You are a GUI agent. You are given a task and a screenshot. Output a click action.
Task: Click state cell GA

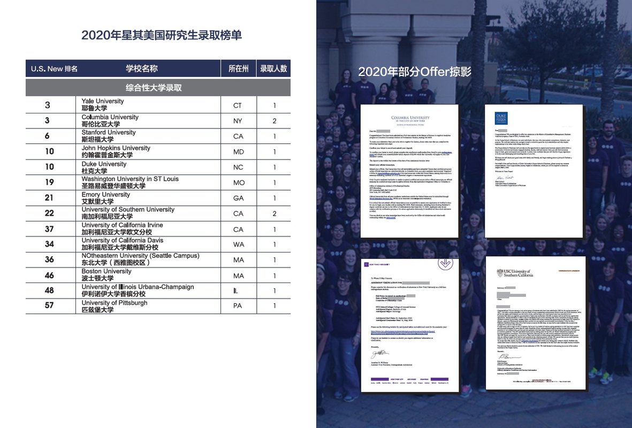[239, 198]
